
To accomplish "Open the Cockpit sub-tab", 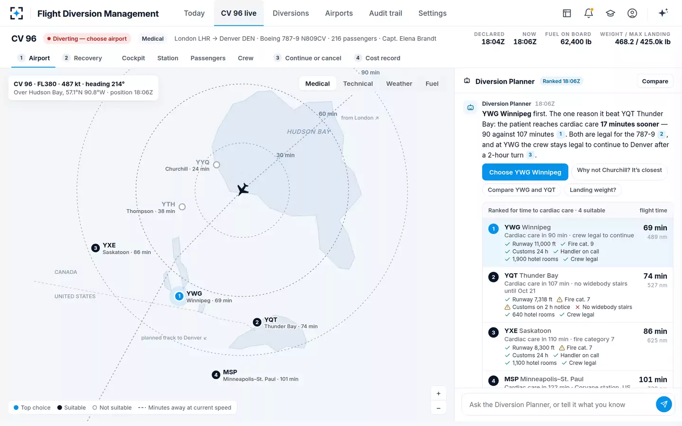I will click(134, 58).
